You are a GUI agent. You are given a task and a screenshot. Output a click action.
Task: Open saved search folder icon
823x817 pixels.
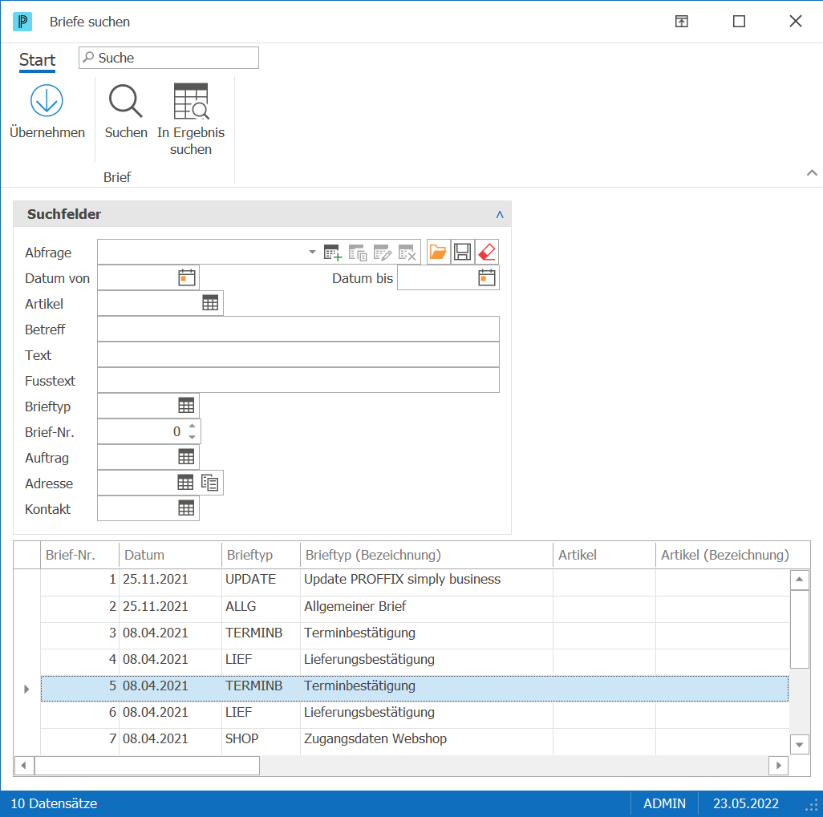tap(438, 252)
